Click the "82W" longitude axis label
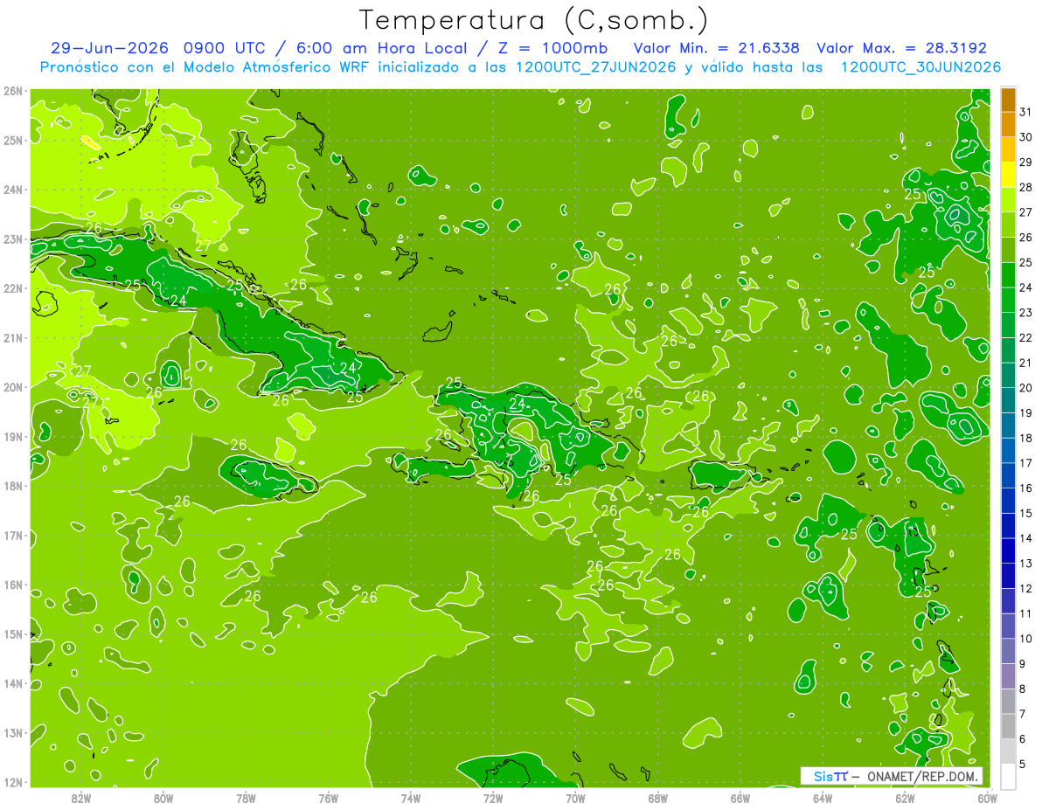This screenshot has height=810, width=1049. click(x=81, y=797)
